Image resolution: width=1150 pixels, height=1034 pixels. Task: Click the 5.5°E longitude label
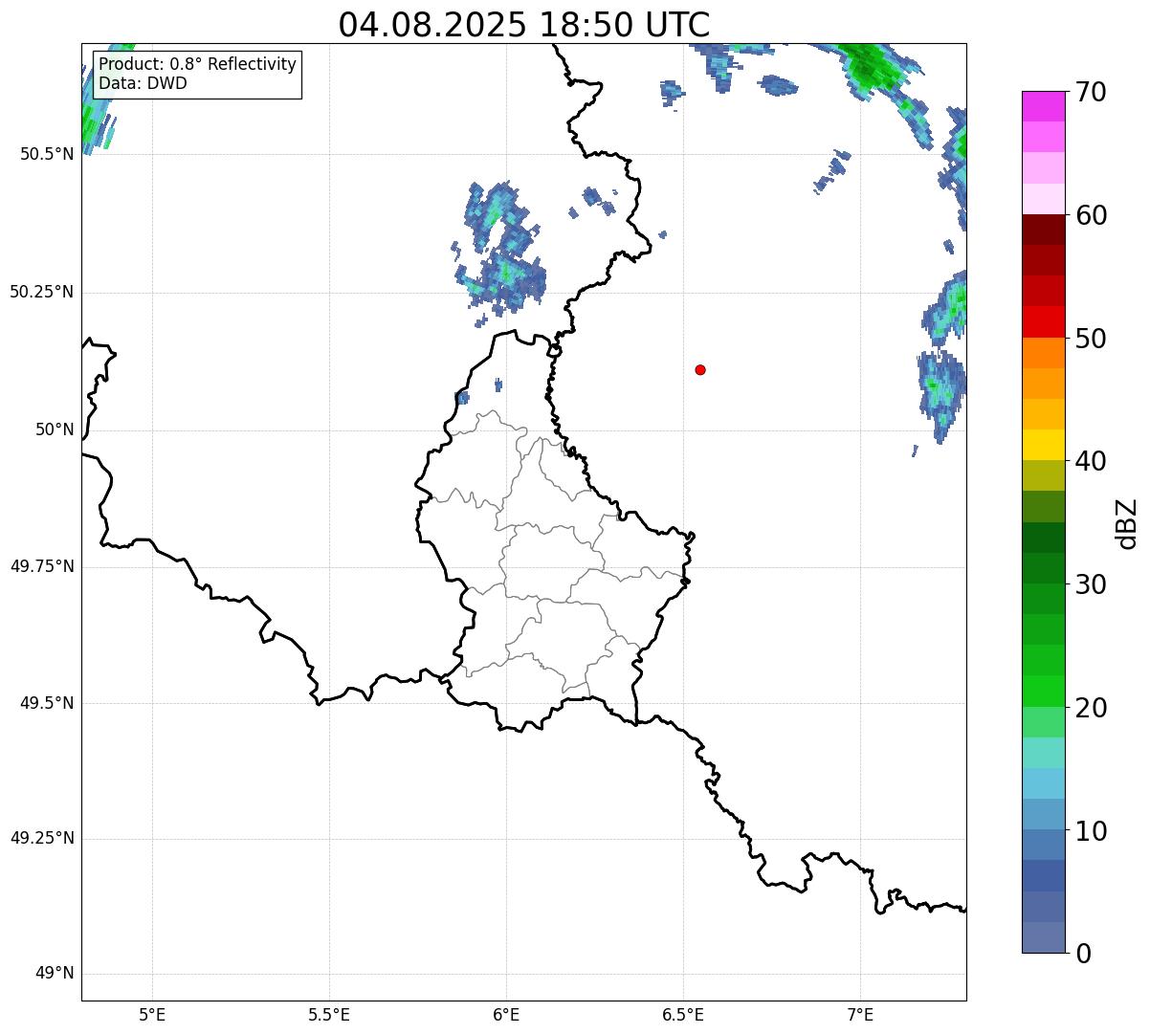point(329,1014)
